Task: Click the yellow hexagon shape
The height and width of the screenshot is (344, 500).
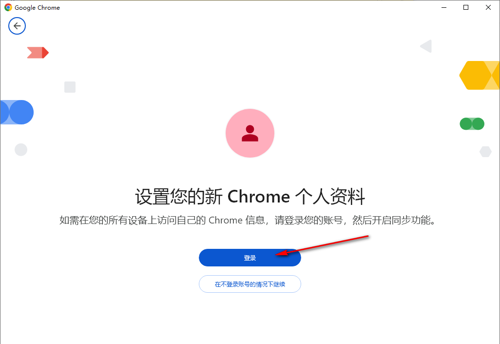Action: coord(479,75)
